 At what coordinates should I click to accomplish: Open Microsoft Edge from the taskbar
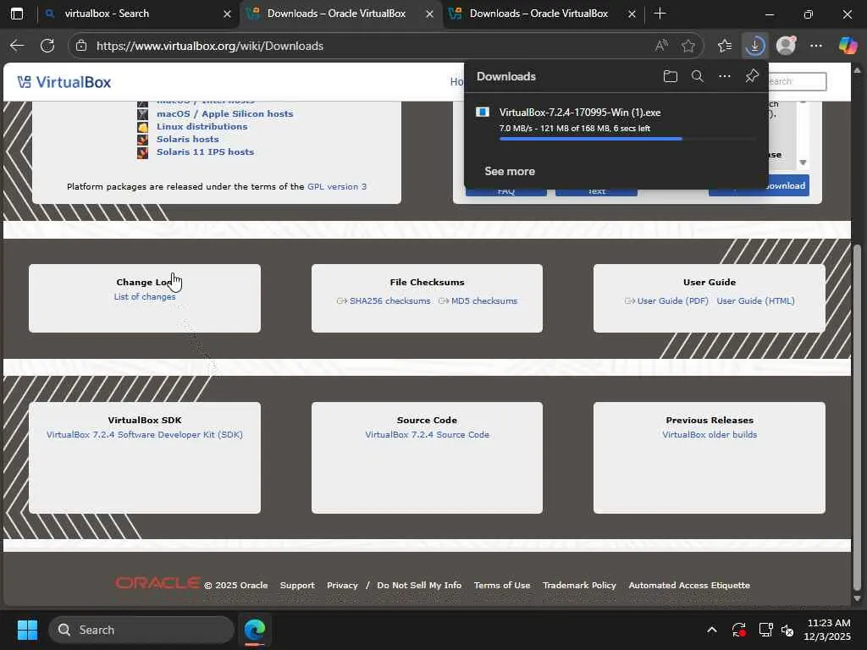point(255,630)
